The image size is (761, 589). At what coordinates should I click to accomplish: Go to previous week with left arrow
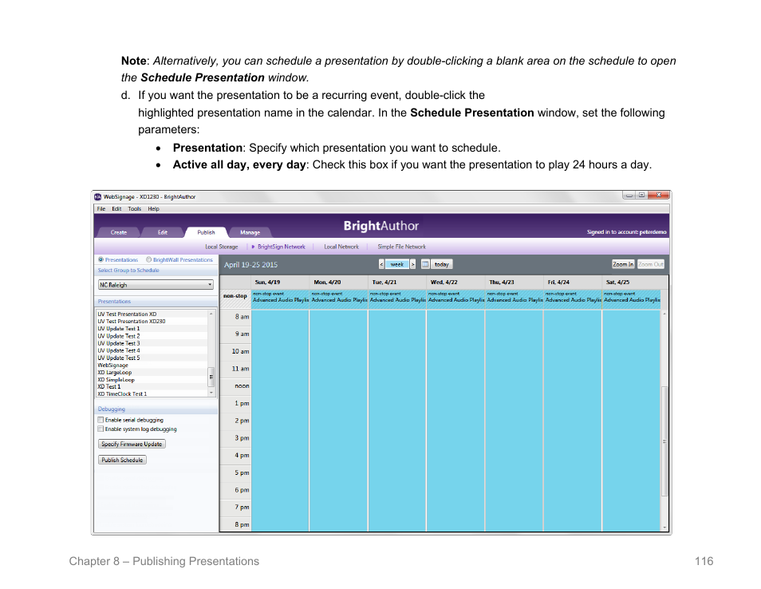pos(381,264)
